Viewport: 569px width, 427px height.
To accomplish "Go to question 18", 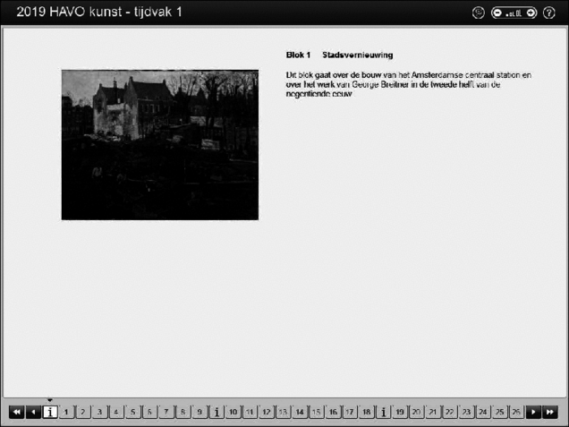I will tap(367, 412).
